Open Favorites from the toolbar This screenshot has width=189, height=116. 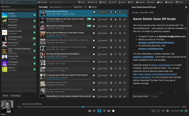point(140,2)
